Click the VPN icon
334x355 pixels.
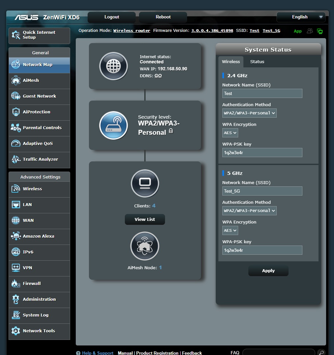coord(16,268)
